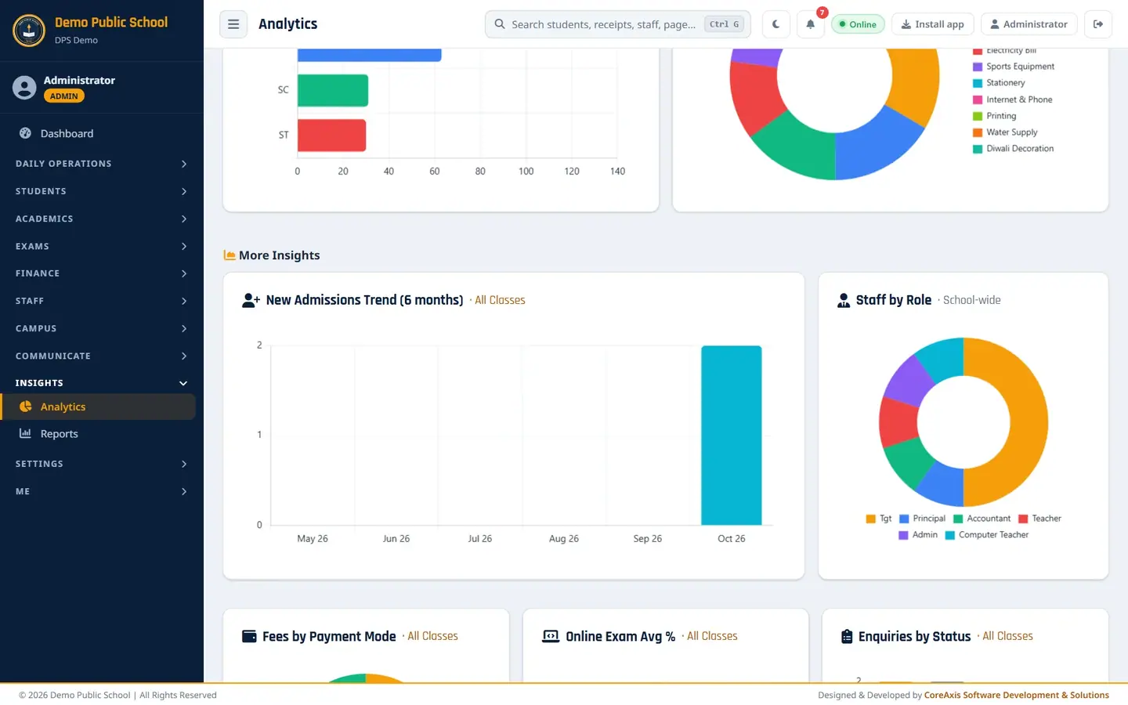Expand the Students sidebar section
Image resolution: width=1128 pixels, height=705 pixels.
[102, 191]
